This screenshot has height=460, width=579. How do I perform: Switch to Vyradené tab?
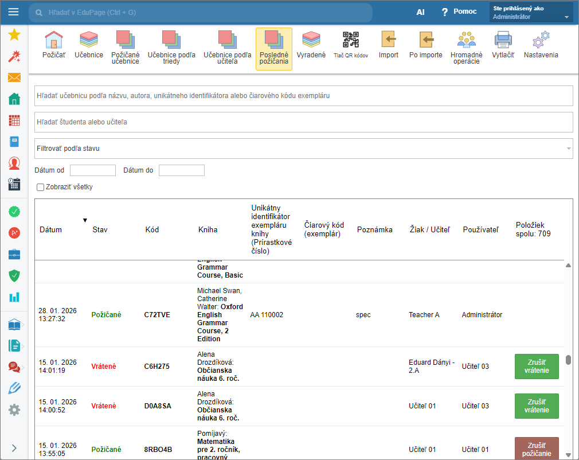[x=311, y=45]
